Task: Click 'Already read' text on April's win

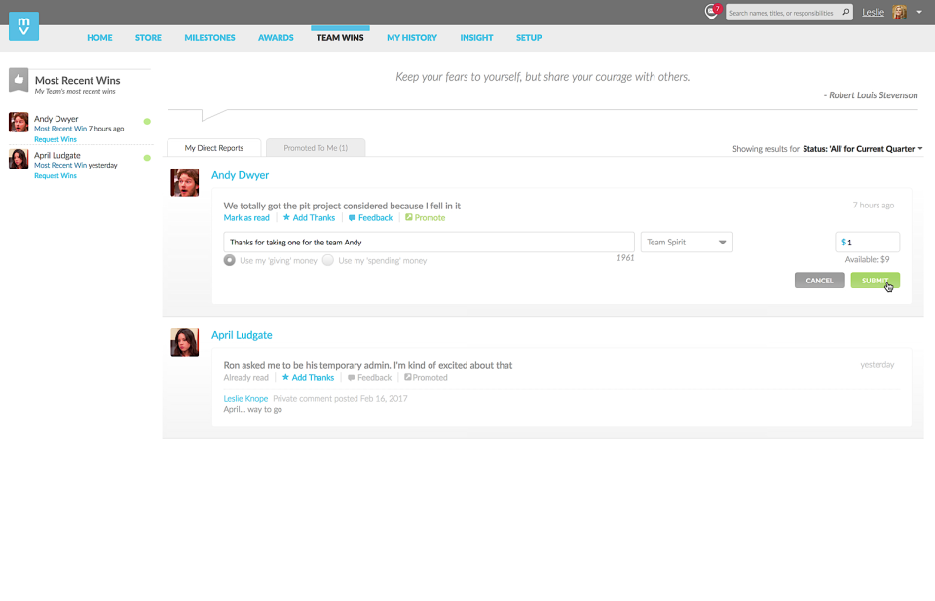Action: [245, 378]
